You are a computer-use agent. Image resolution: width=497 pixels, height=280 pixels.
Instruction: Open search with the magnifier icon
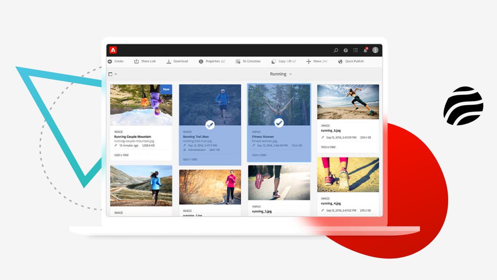pyautogui.click(x=335, y=50)
